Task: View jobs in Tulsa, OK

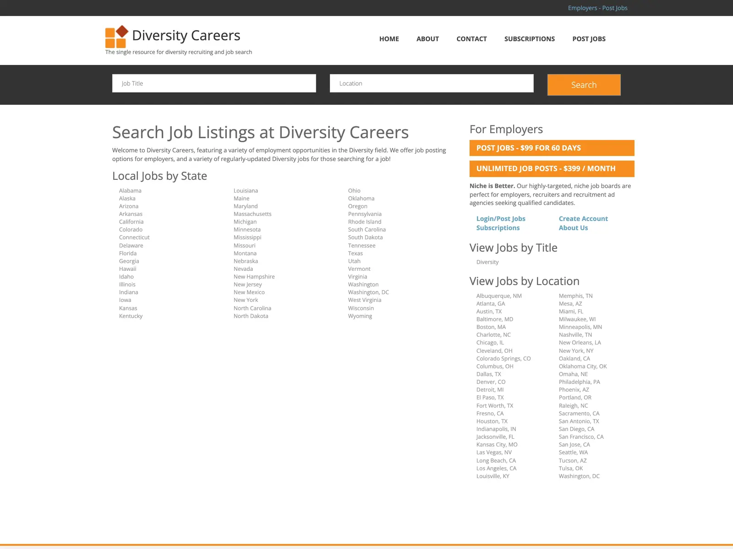Action: tap(571, 468)
